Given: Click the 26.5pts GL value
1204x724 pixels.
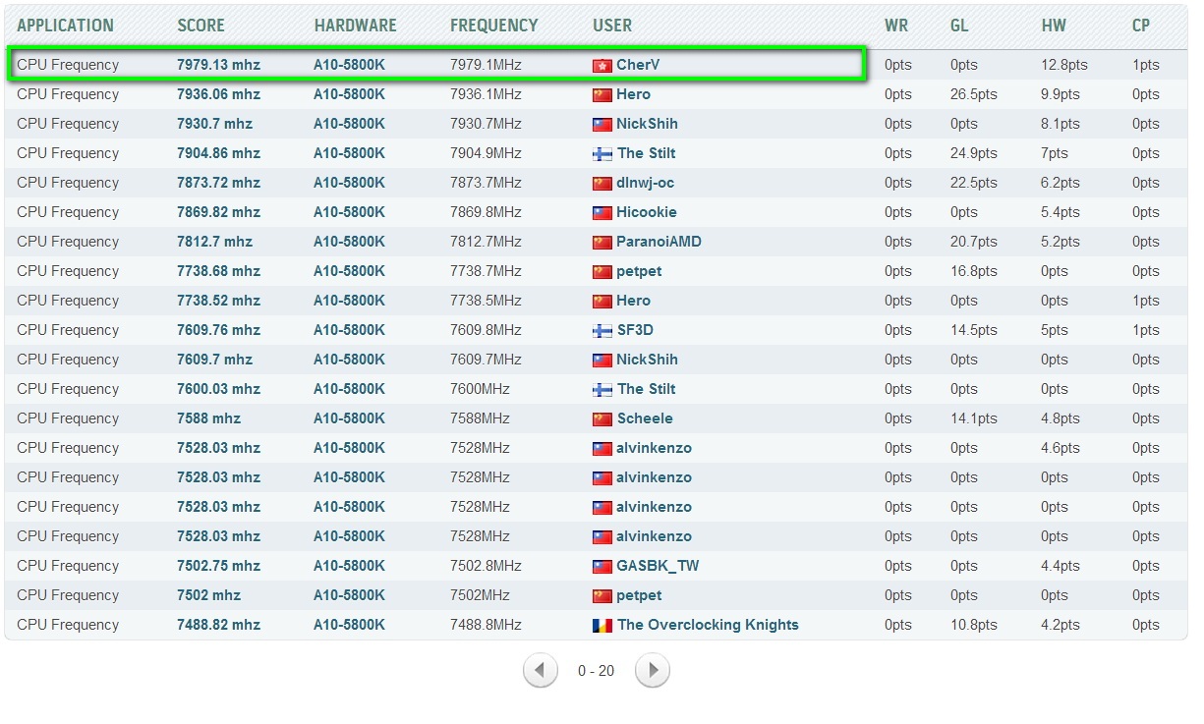Looking at the screenshot, I should [x=973, y=94].
